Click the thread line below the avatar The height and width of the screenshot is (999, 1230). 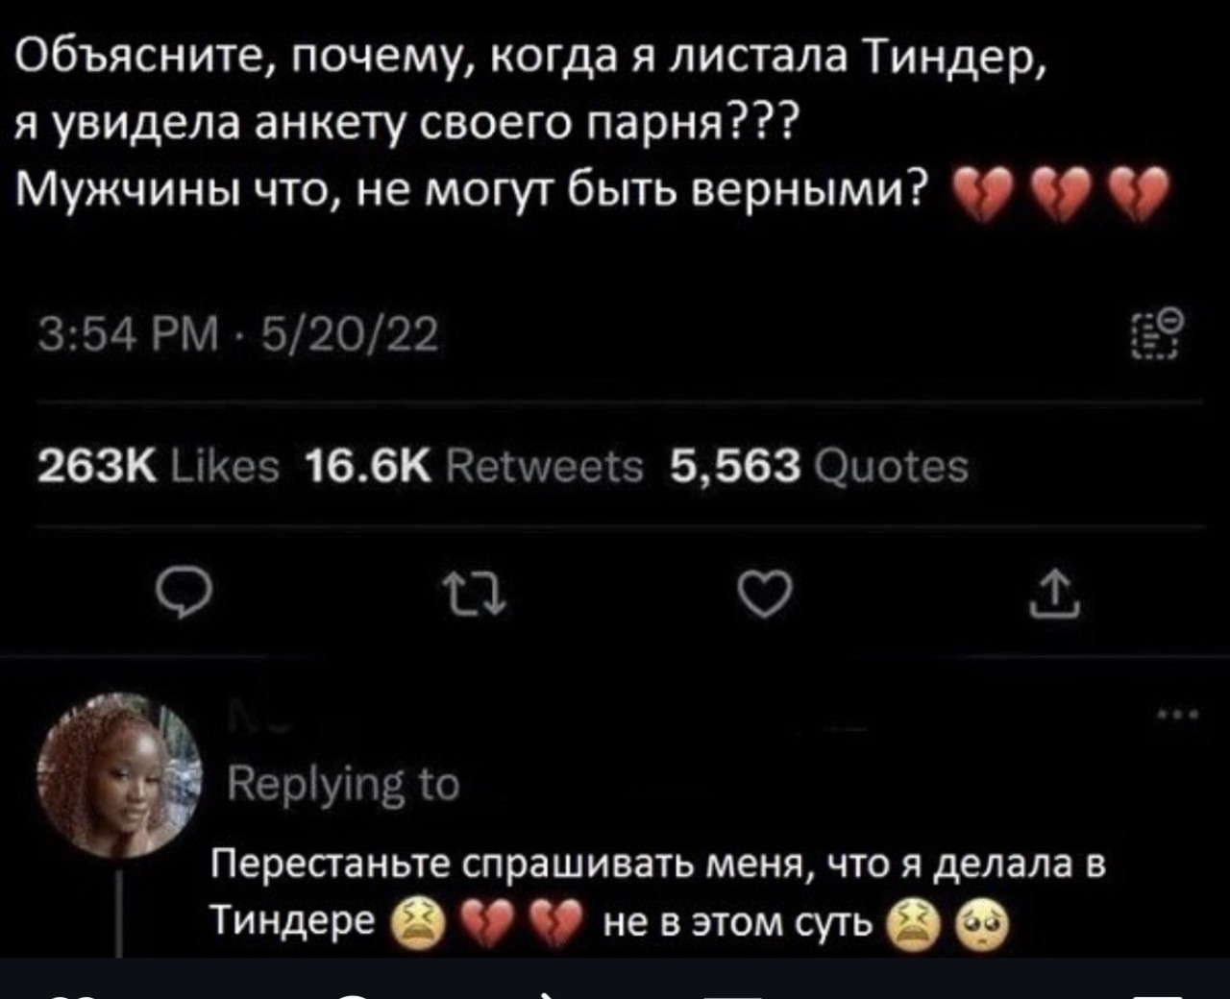(120, 909)
